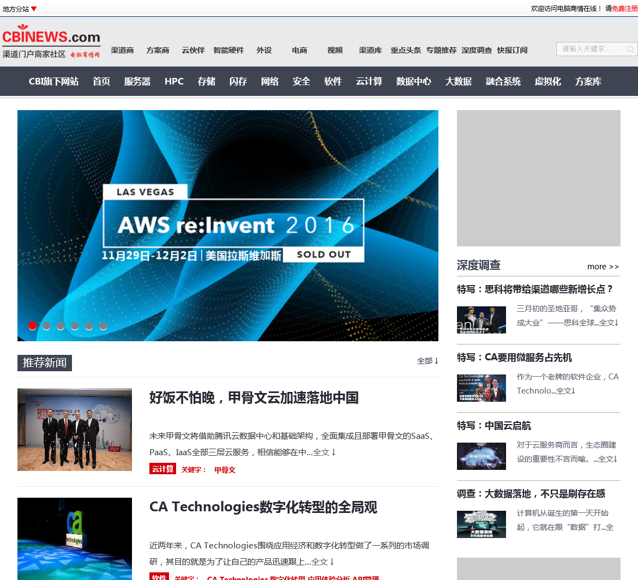The image size is (638, 580).
Task: Select 虚拟化 channel
Action: 547,81
